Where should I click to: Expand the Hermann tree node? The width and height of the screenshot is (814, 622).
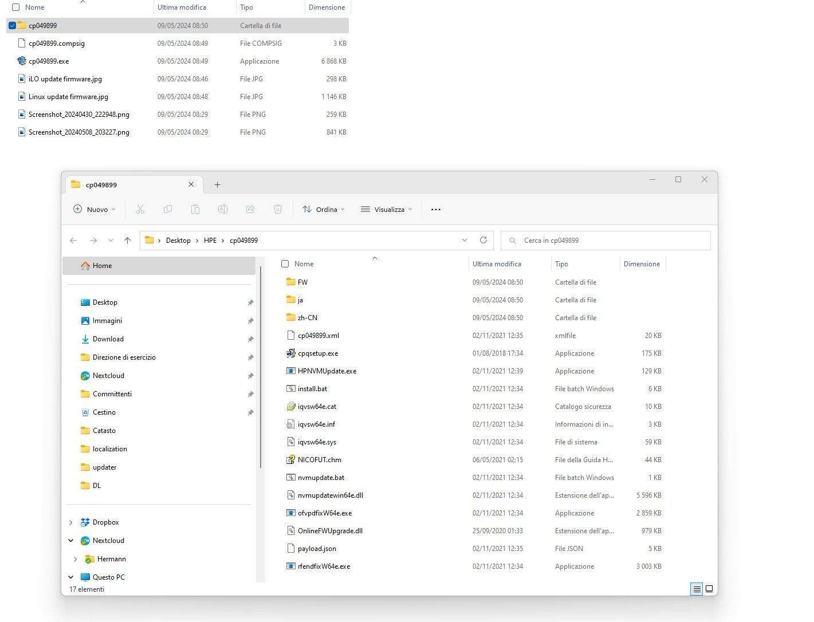(76, 559)
